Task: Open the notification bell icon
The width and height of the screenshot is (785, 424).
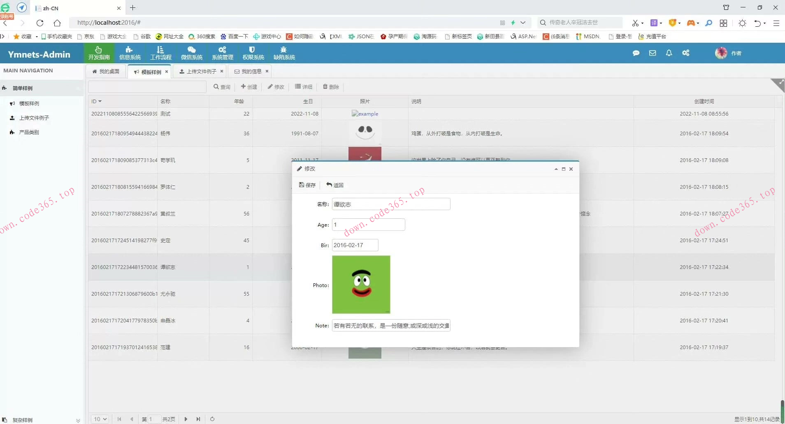Action: (669, 53)
